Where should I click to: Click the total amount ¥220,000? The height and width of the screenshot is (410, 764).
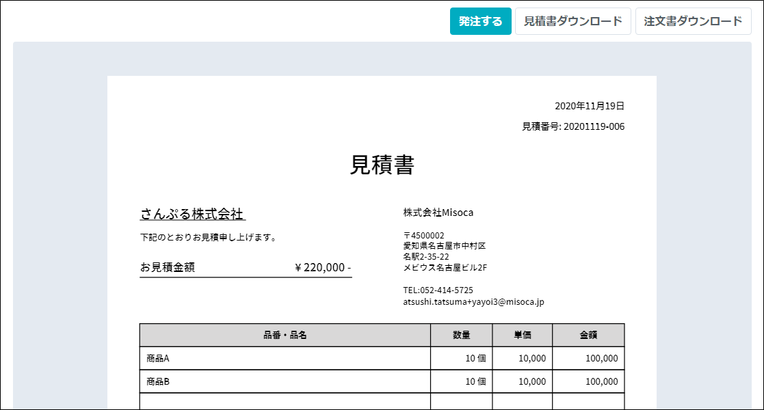pos(322,267)
